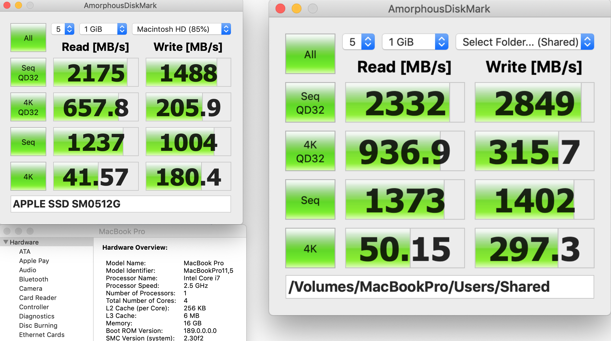Select Ethernet Cards in the Hardware sidebar

(42, 335)
